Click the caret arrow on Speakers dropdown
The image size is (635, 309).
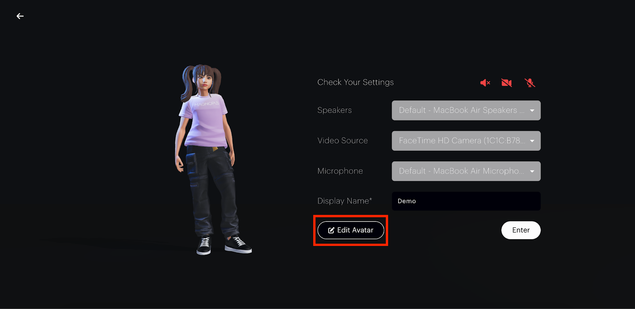(x=532, y=111)
